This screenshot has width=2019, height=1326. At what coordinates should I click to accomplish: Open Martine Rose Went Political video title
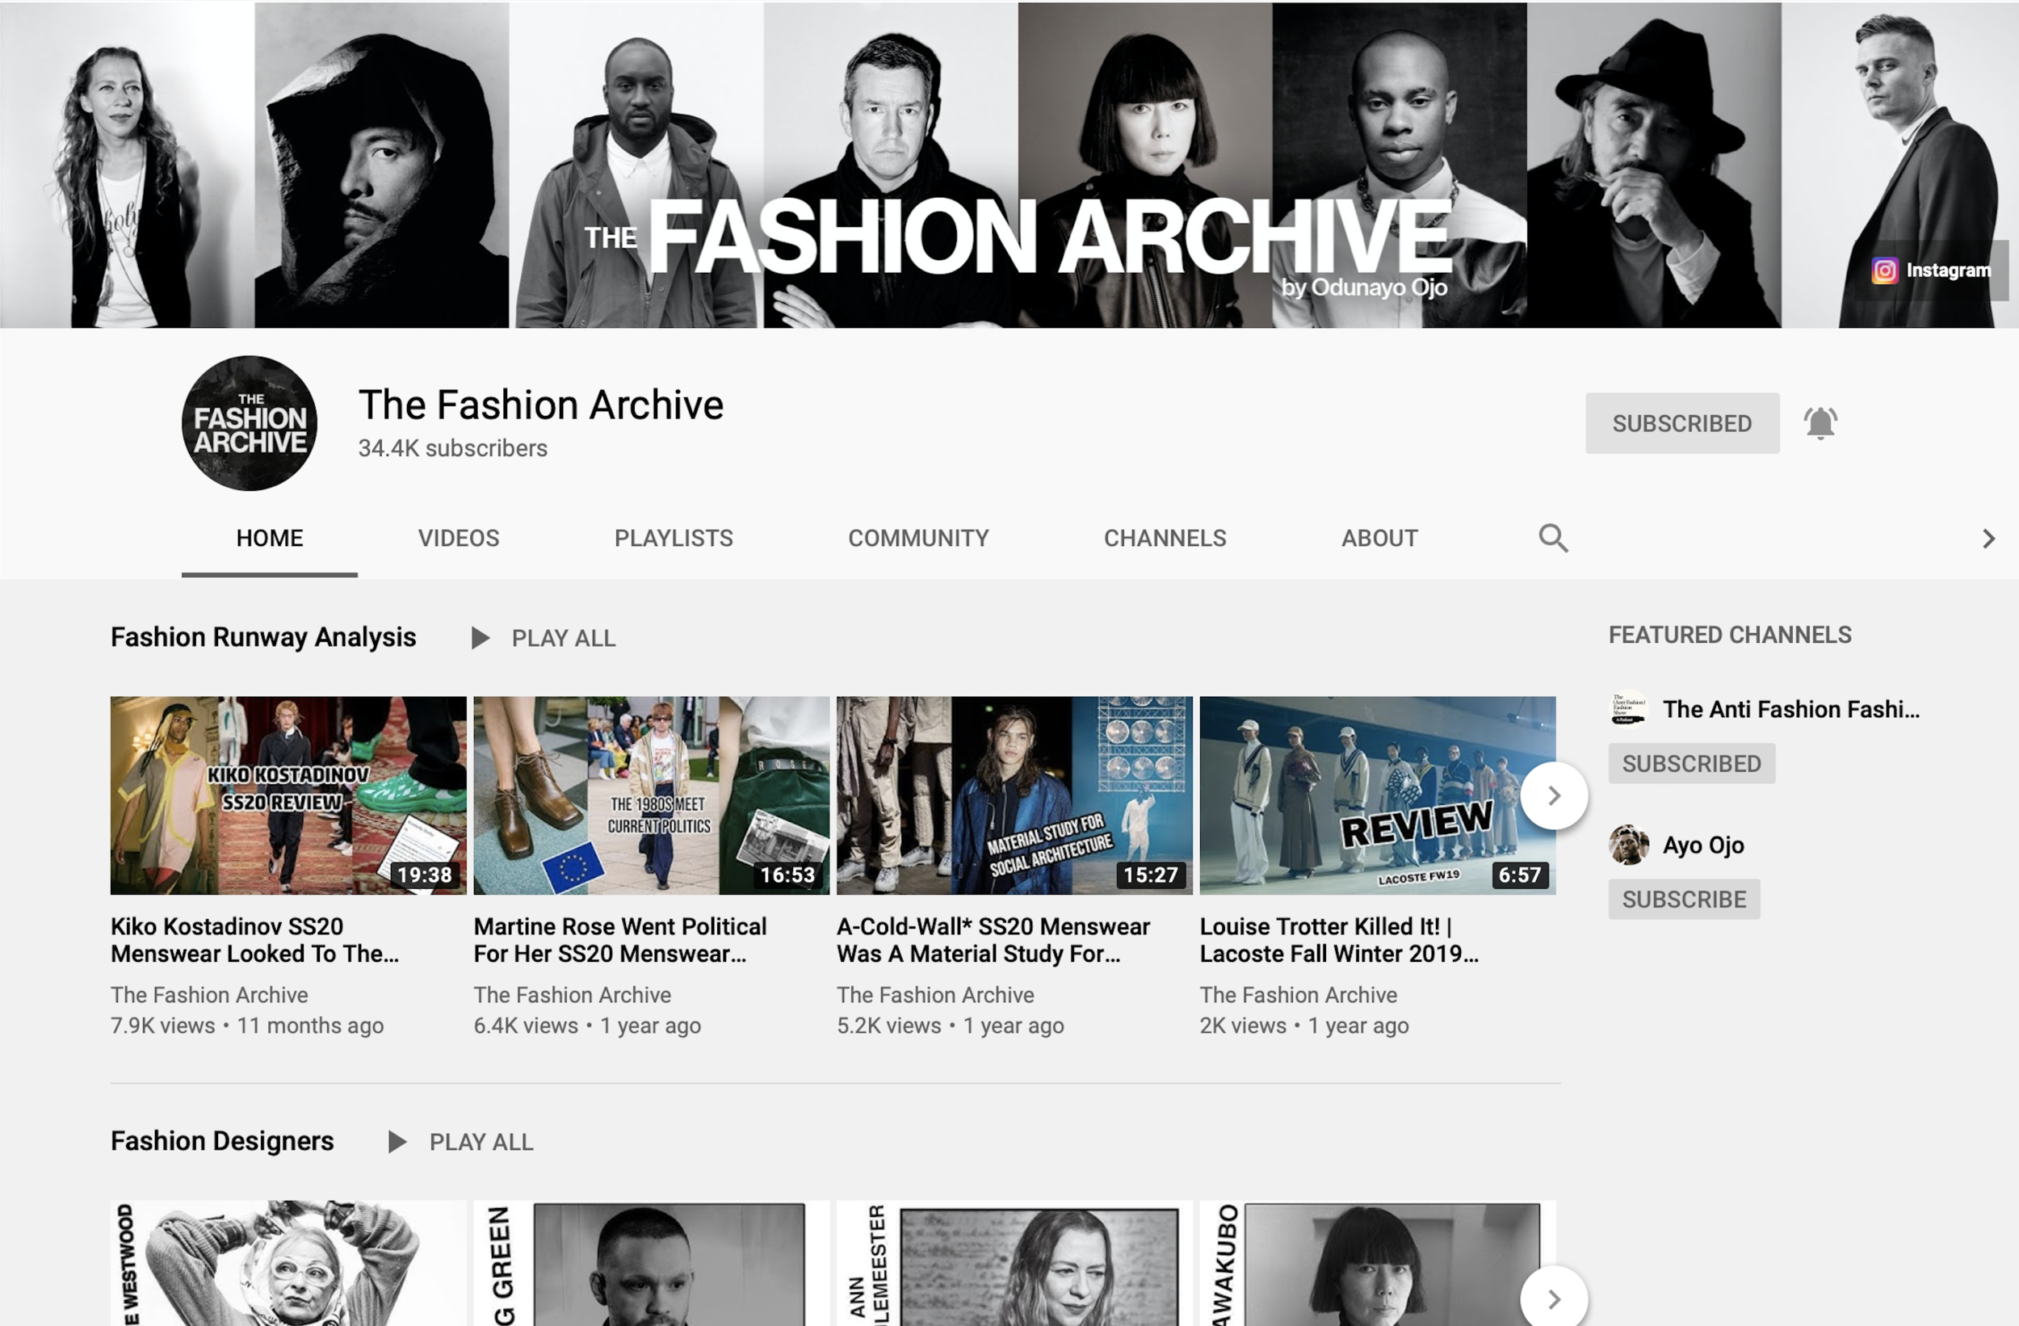click(x=619, y=940)
